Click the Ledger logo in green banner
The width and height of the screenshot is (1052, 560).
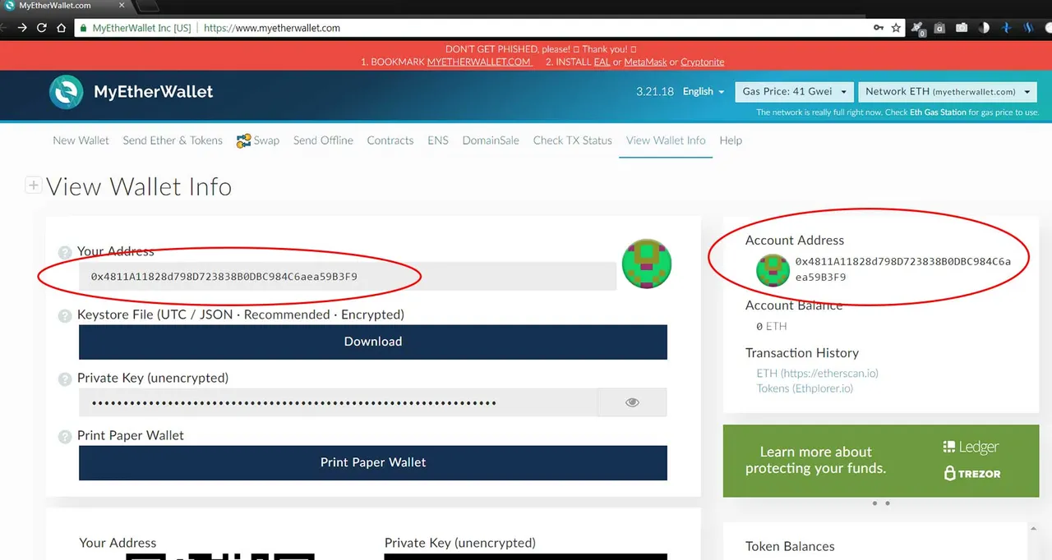click(971, 448)
